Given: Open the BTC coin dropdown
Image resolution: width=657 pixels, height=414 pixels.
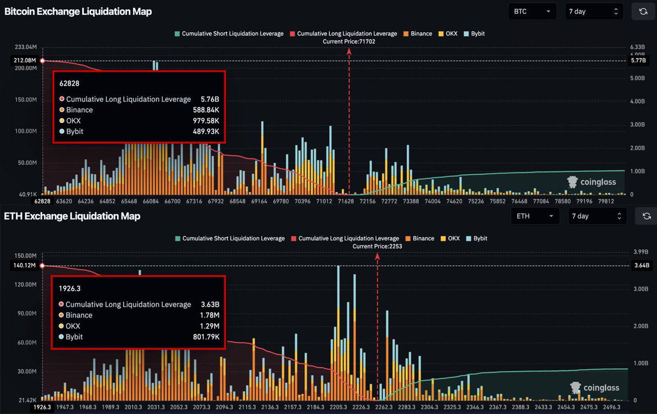Looking at the screenshot, I should 532,12.
